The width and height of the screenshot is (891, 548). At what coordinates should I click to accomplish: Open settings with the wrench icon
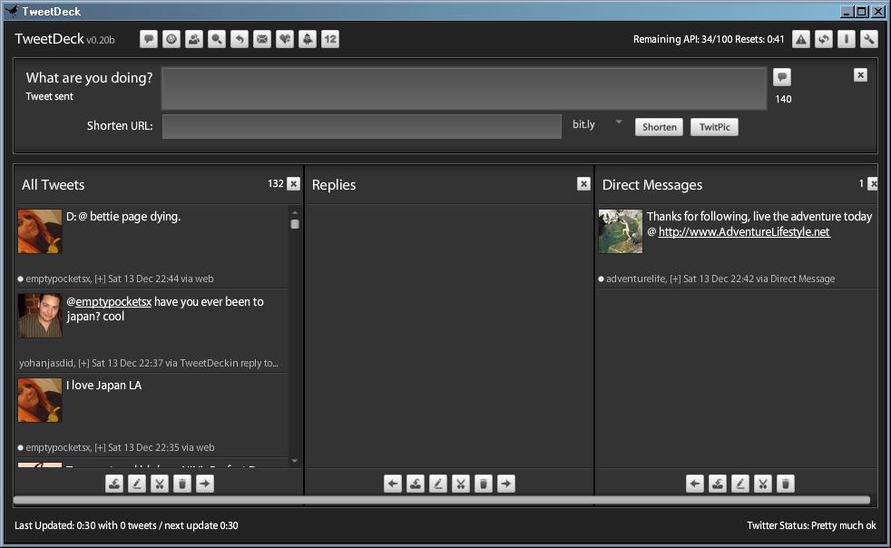(x=869, y=39)
